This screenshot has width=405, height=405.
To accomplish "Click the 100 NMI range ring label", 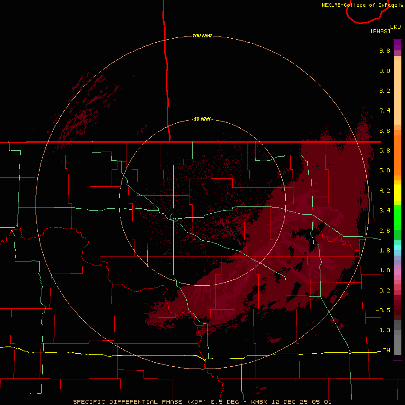I will click(x=202, y=36).
